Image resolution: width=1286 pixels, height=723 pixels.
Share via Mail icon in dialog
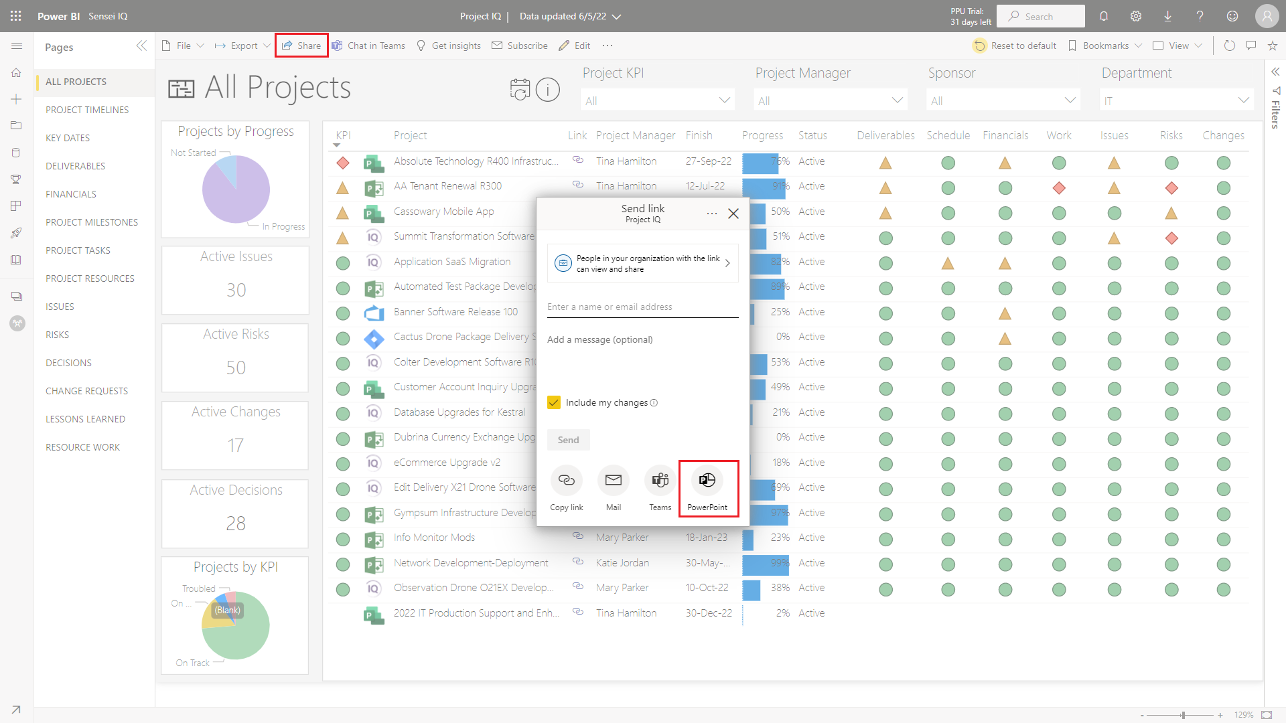click(614, 480)
